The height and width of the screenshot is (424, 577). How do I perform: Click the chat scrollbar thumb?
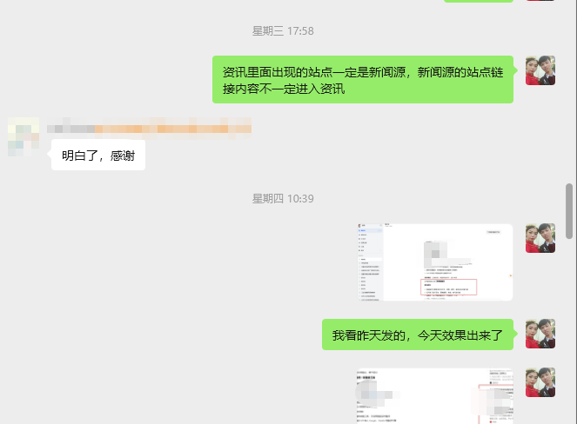pos(570,209)
